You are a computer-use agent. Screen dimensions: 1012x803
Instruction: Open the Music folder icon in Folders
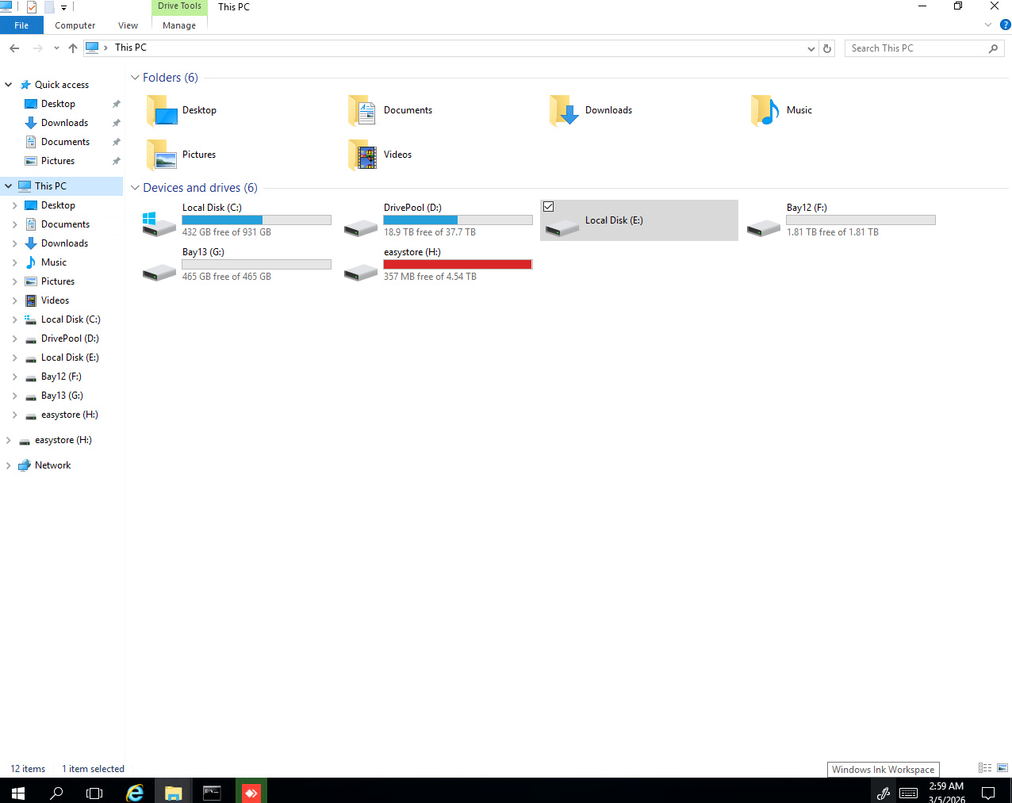click(x=766, y=111)
